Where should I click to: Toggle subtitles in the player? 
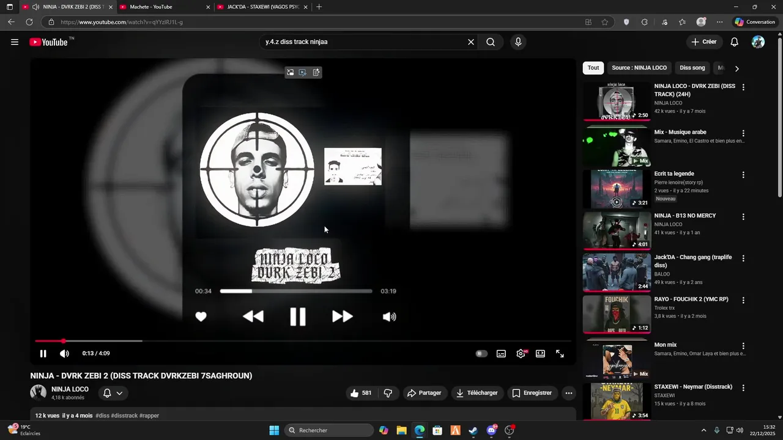501,354
